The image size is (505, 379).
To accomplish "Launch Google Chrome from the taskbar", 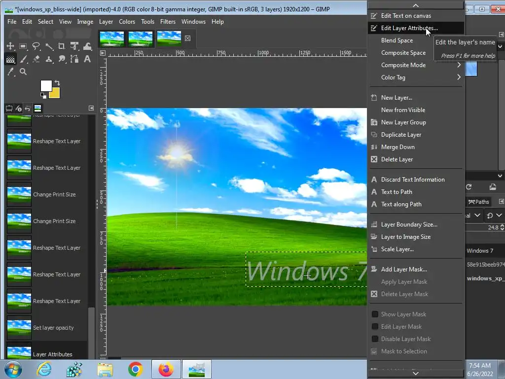I will 135,369.
